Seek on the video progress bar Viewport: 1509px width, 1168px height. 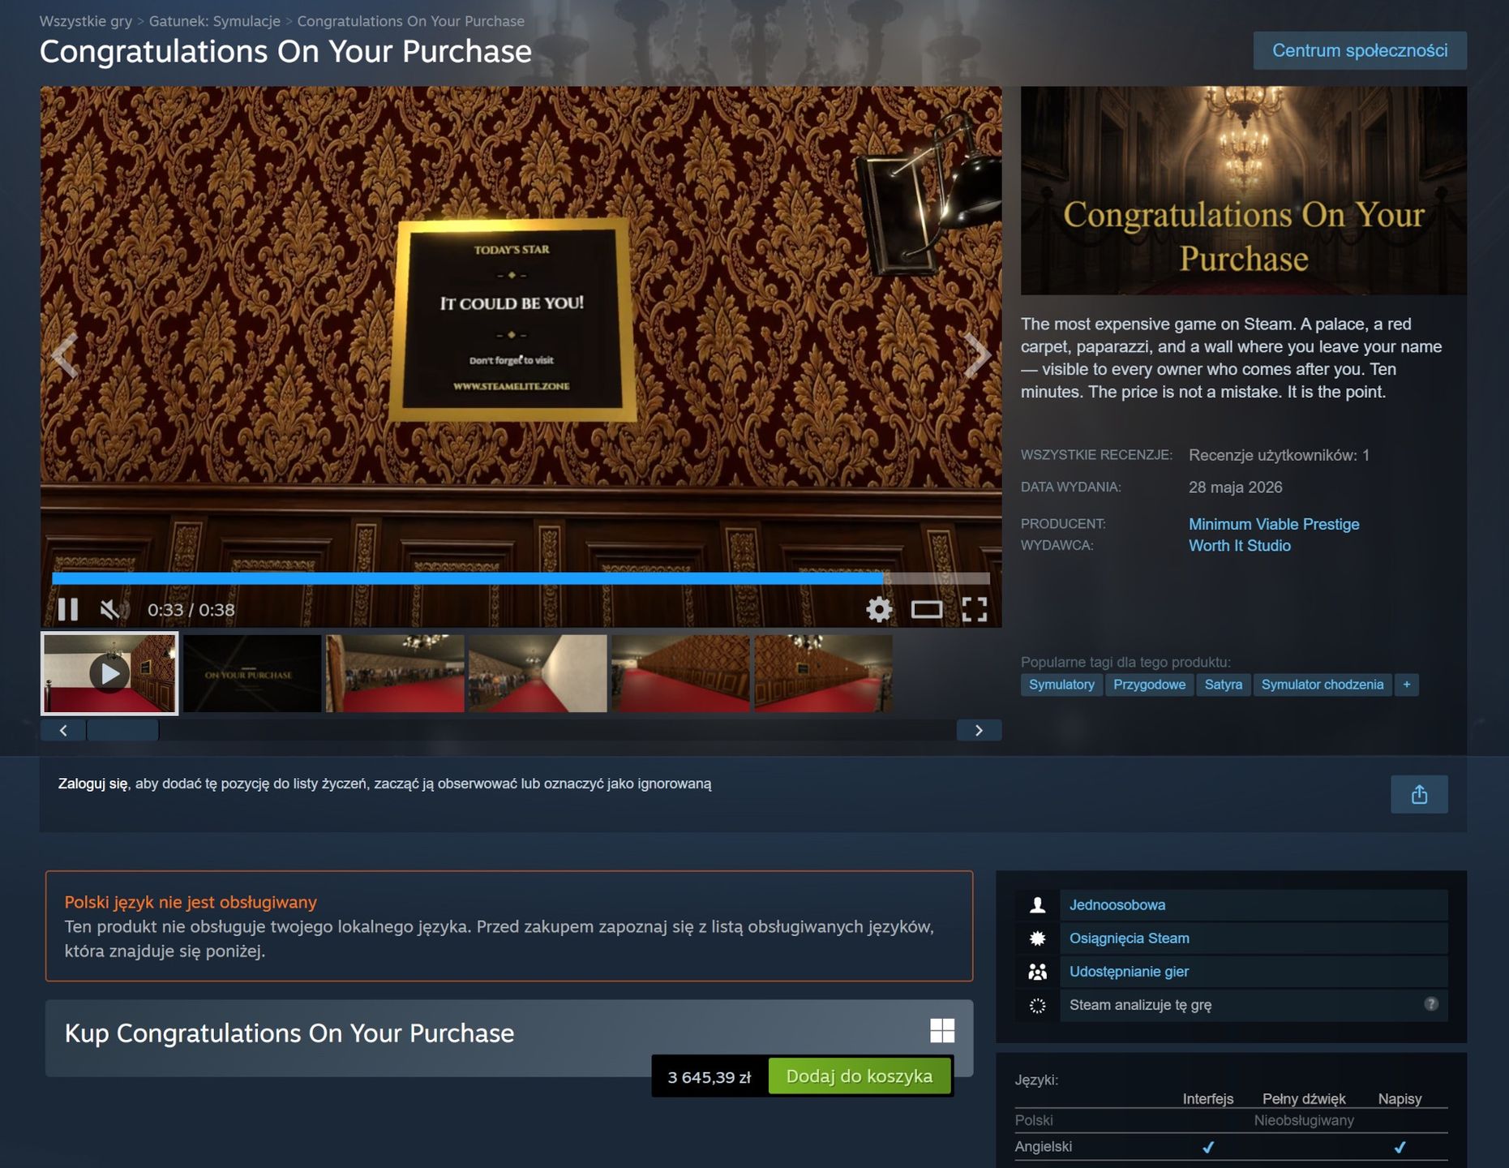point(521,578)
